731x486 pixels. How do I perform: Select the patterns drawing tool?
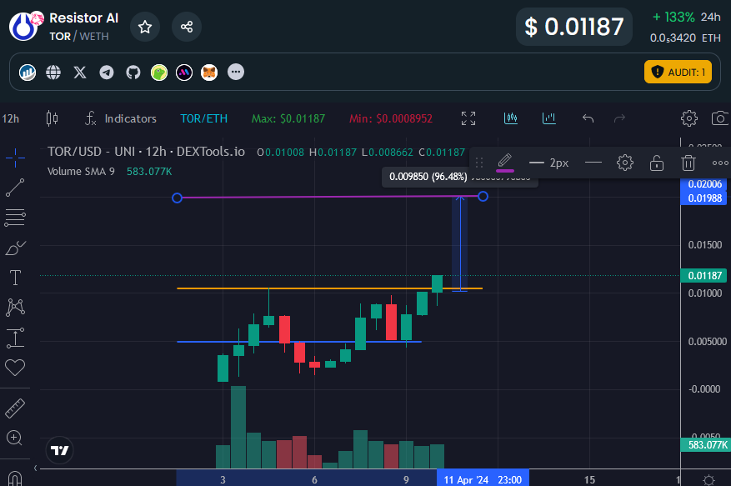pyautogui.click(x=15, y=308)
